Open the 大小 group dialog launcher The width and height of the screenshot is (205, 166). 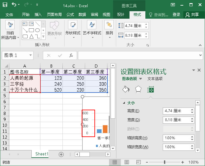[148, 45]
